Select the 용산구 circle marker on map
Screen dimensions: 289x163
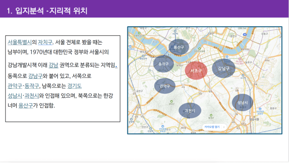(x=179, y=47)
